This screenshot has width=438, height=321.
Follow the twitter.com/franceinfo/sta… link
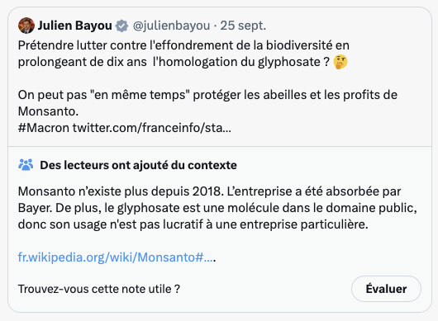[152, 128]
